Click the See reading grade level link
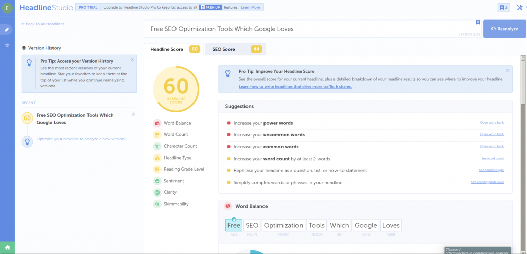 click(487, 182)
